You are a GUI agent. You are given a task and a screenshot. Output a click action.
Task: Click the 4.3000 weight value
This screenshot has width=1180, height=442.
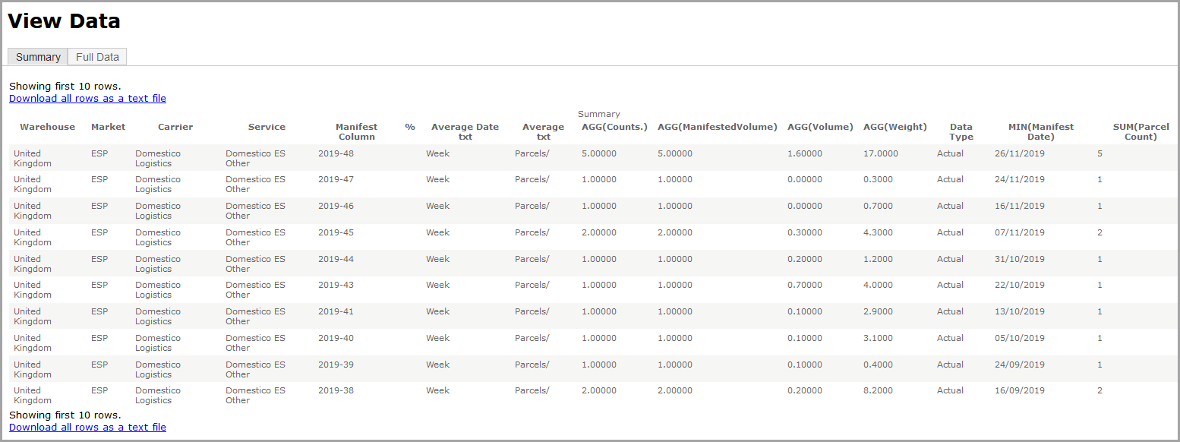tap(879, 232)
